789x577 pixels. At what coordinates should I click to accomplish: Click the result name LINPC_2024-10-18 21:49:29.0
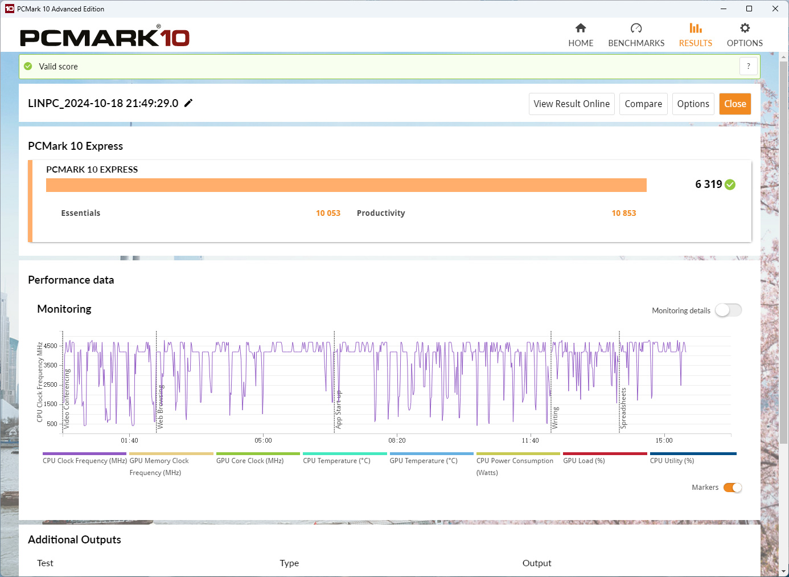click(103, 103)
